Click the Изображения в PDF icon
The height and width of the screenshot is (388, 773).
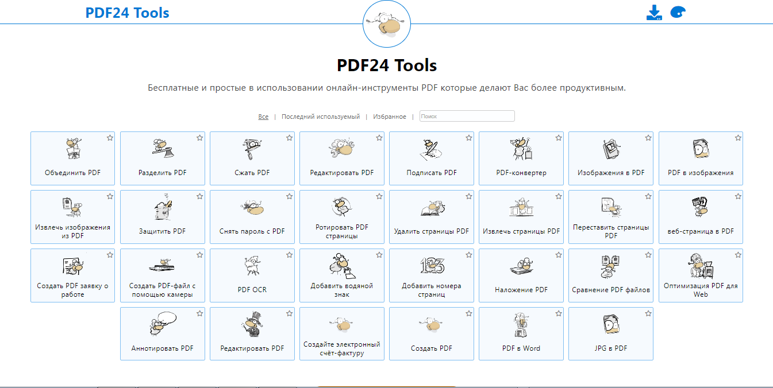coord(611,149)
